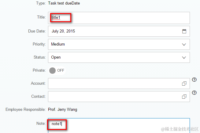Open value help icon in Contact field
200x133 pixels.
coord(184,97)
